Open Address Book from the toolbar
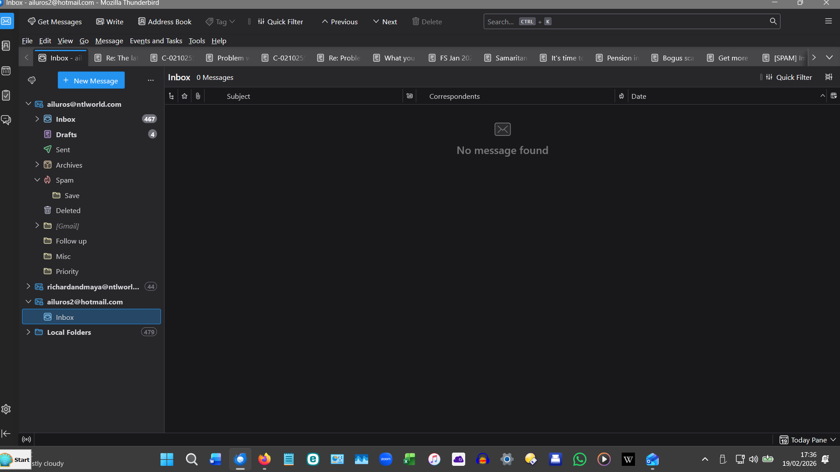The image size is (840, 472). tap(165, 22)
